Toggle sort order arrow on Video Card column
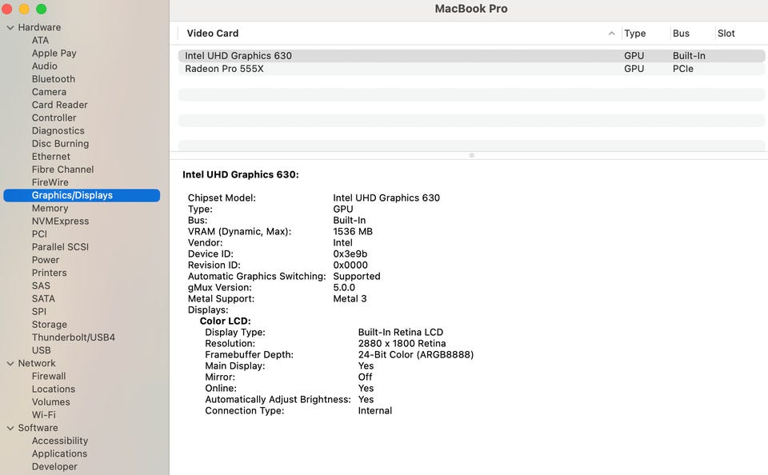The image size is (768, 475). tap(611, 34)
